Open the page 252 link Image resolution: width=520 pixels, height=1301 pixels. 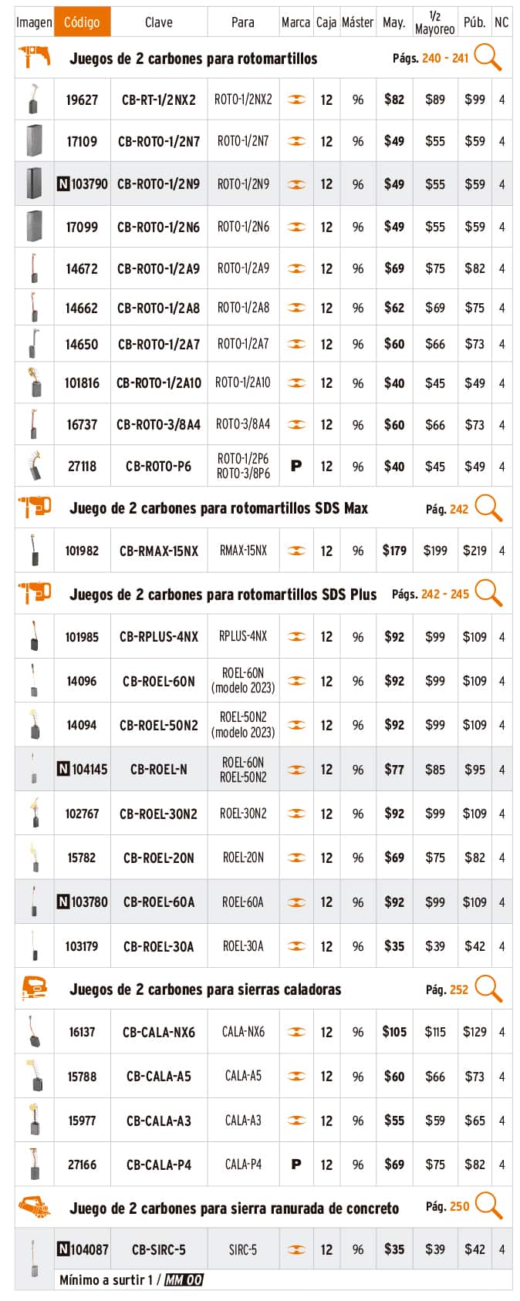pyautogui.click(x=458, y=989)
